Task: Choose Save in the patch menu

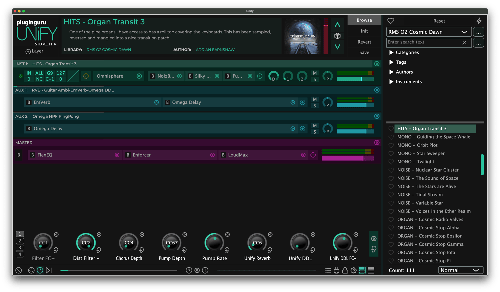Action: (364, 52)
